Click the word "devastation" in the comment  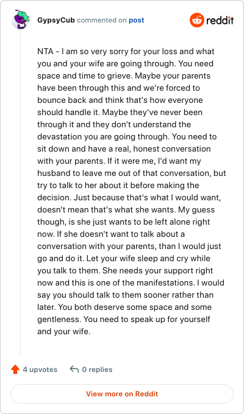[60, 137]
